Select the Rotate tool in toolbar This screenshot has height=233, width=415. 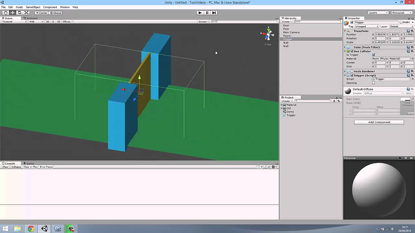[19, 13]
